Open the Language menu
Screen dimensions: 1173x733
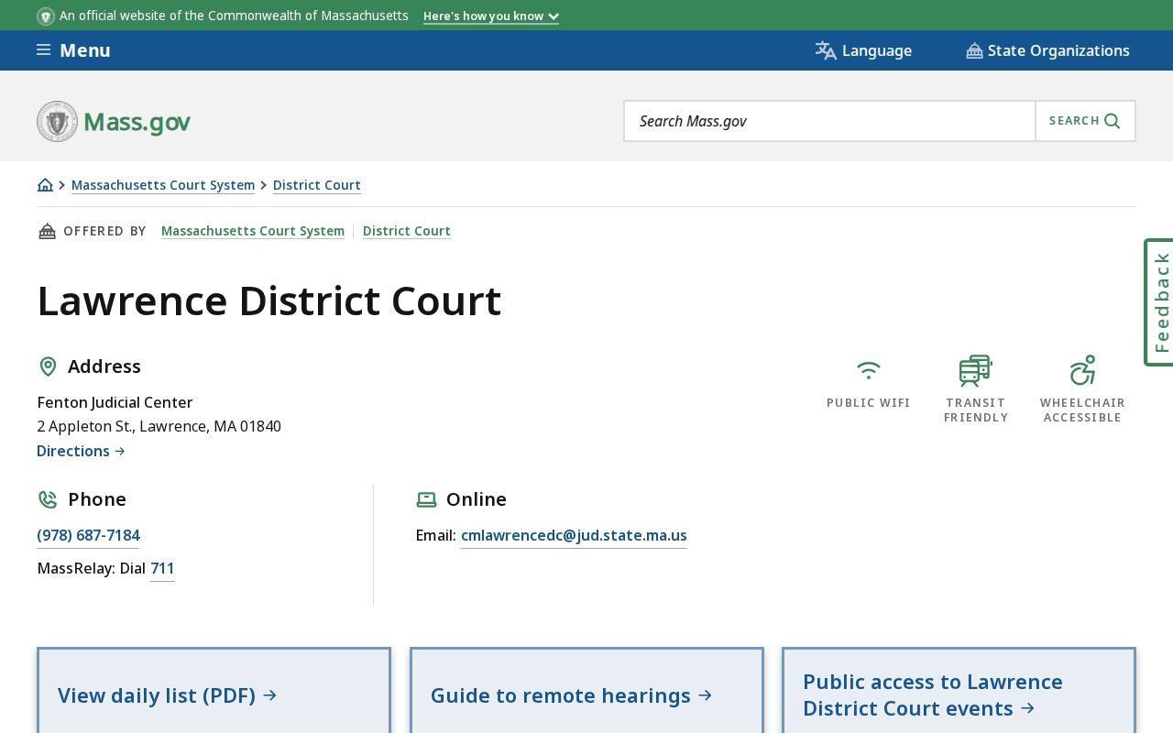click(863, 50)
